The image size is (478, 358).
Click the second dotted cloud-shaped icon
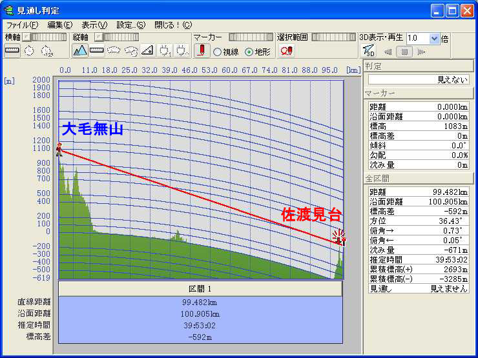pyautogui.click(x=131, y=50)
